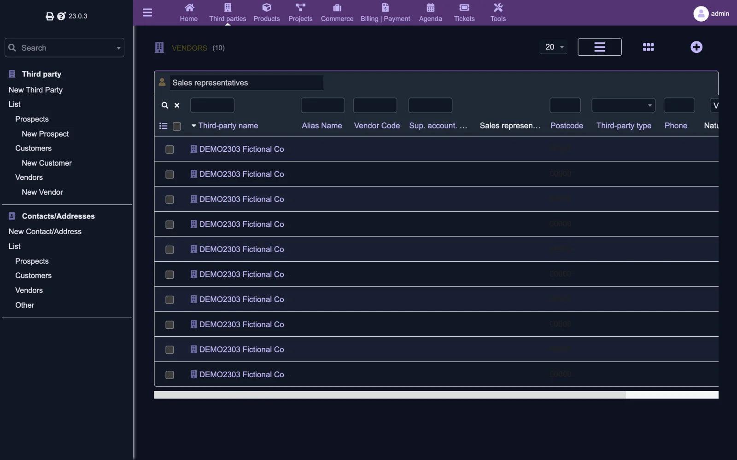Viewport: 737px width, 460px height.
Task: Open the Tools wrench icon
Action: coord(498,7)
